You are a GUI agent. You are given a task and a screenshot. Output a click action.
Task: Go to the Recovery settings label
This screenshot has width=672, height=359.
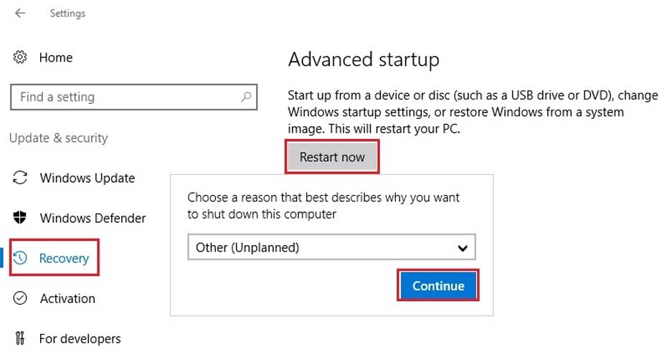click(x=65, y=258)
